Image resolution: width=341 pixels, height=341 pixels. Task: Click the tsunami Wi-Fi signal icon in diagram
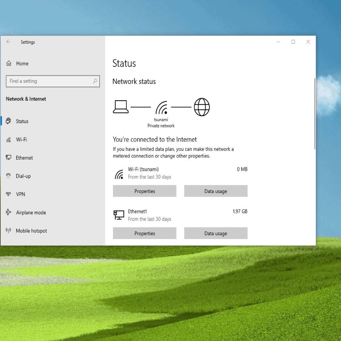[x=162, y=108]
